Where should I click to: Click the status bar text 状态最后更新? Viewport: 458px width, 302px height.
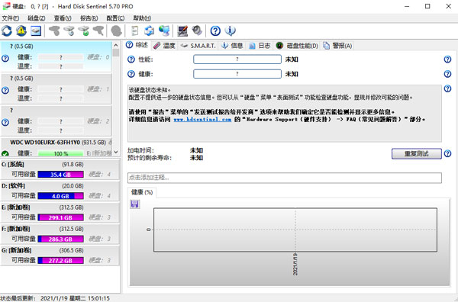click(18, 298)
